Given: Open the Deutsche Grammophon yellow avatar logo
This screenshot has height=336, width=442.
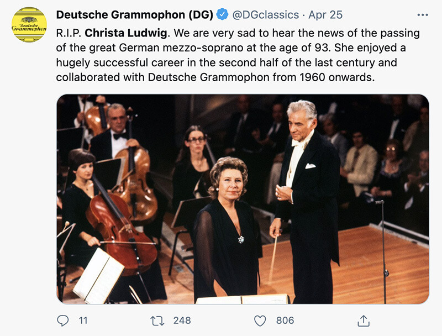Looking at the screenshot, I should (x=29, y=25).
